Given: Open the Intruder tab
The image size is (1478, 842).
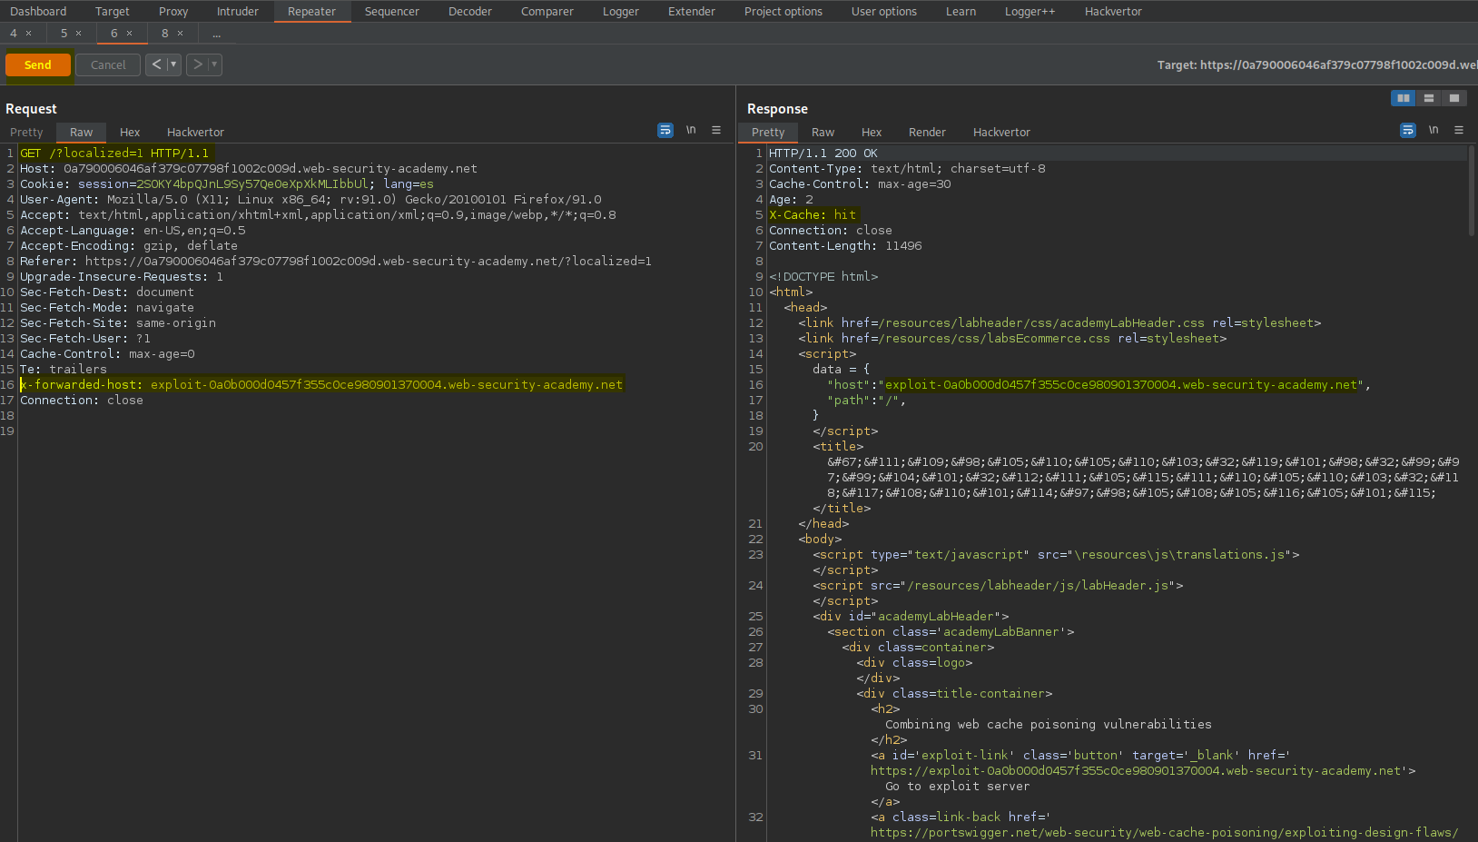Looking at the screenshot, I should [238, 12].
